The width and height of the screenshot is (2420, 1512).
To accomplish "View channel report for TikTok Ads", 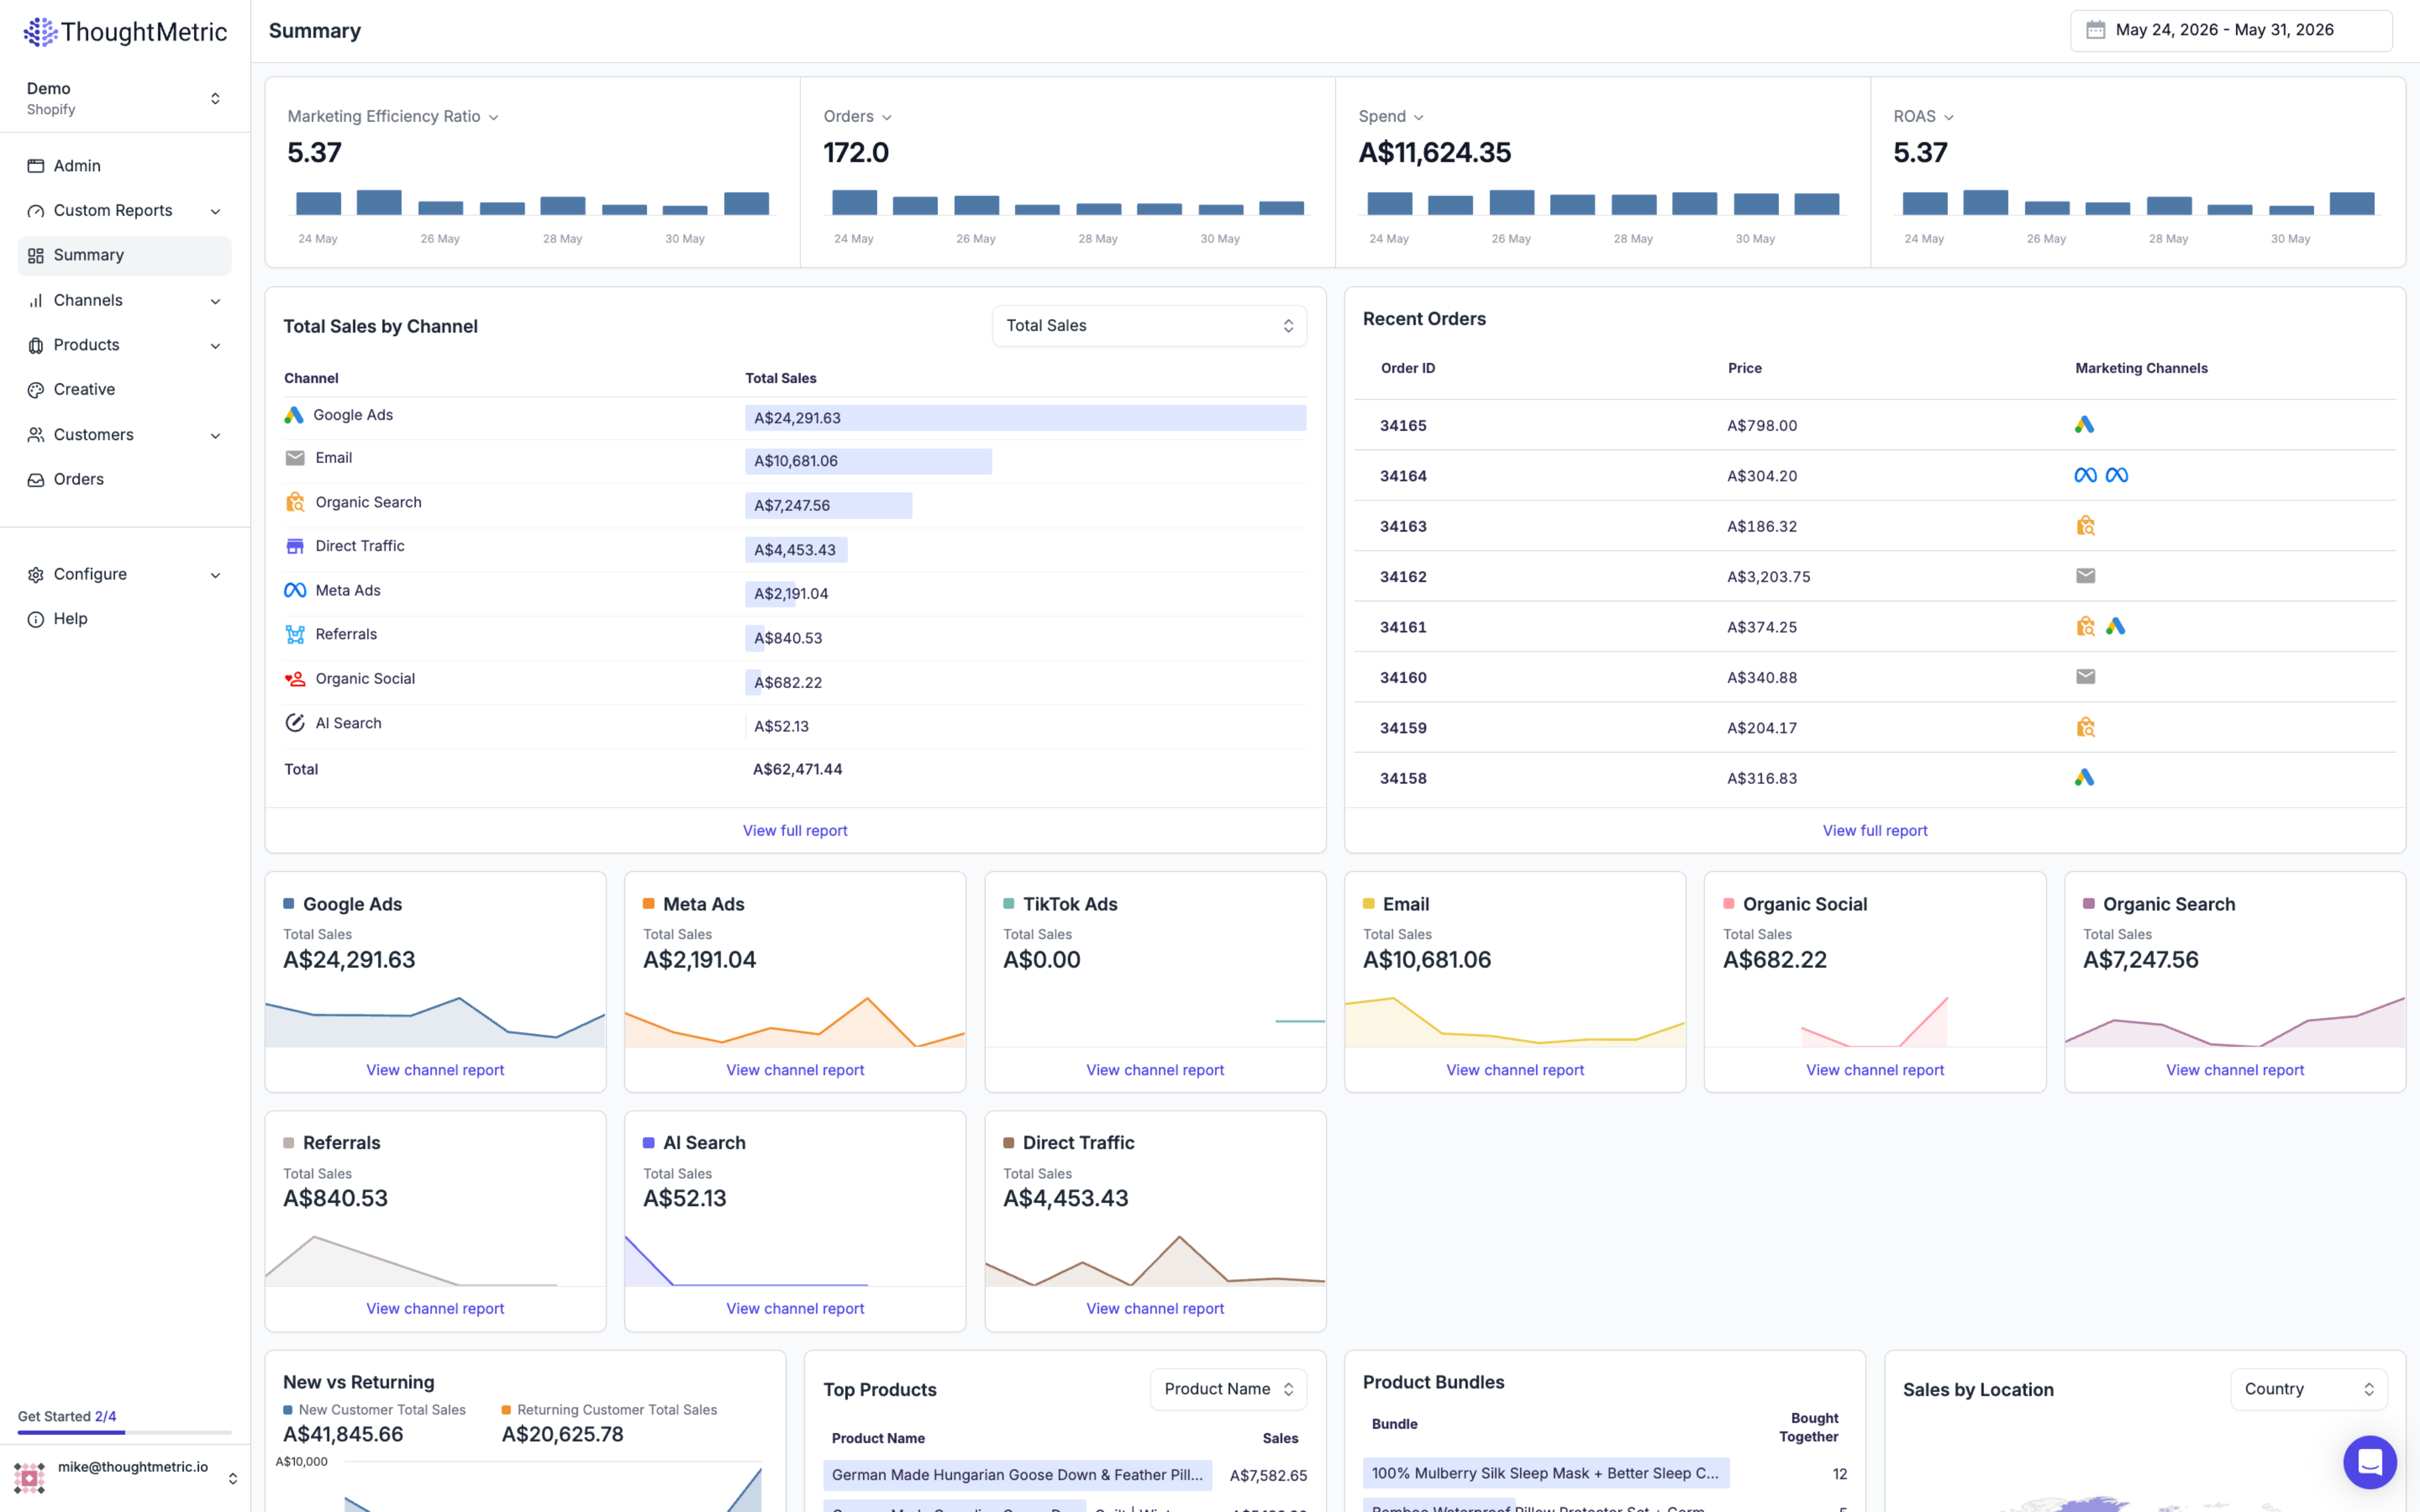I will pos(1155,1070).
